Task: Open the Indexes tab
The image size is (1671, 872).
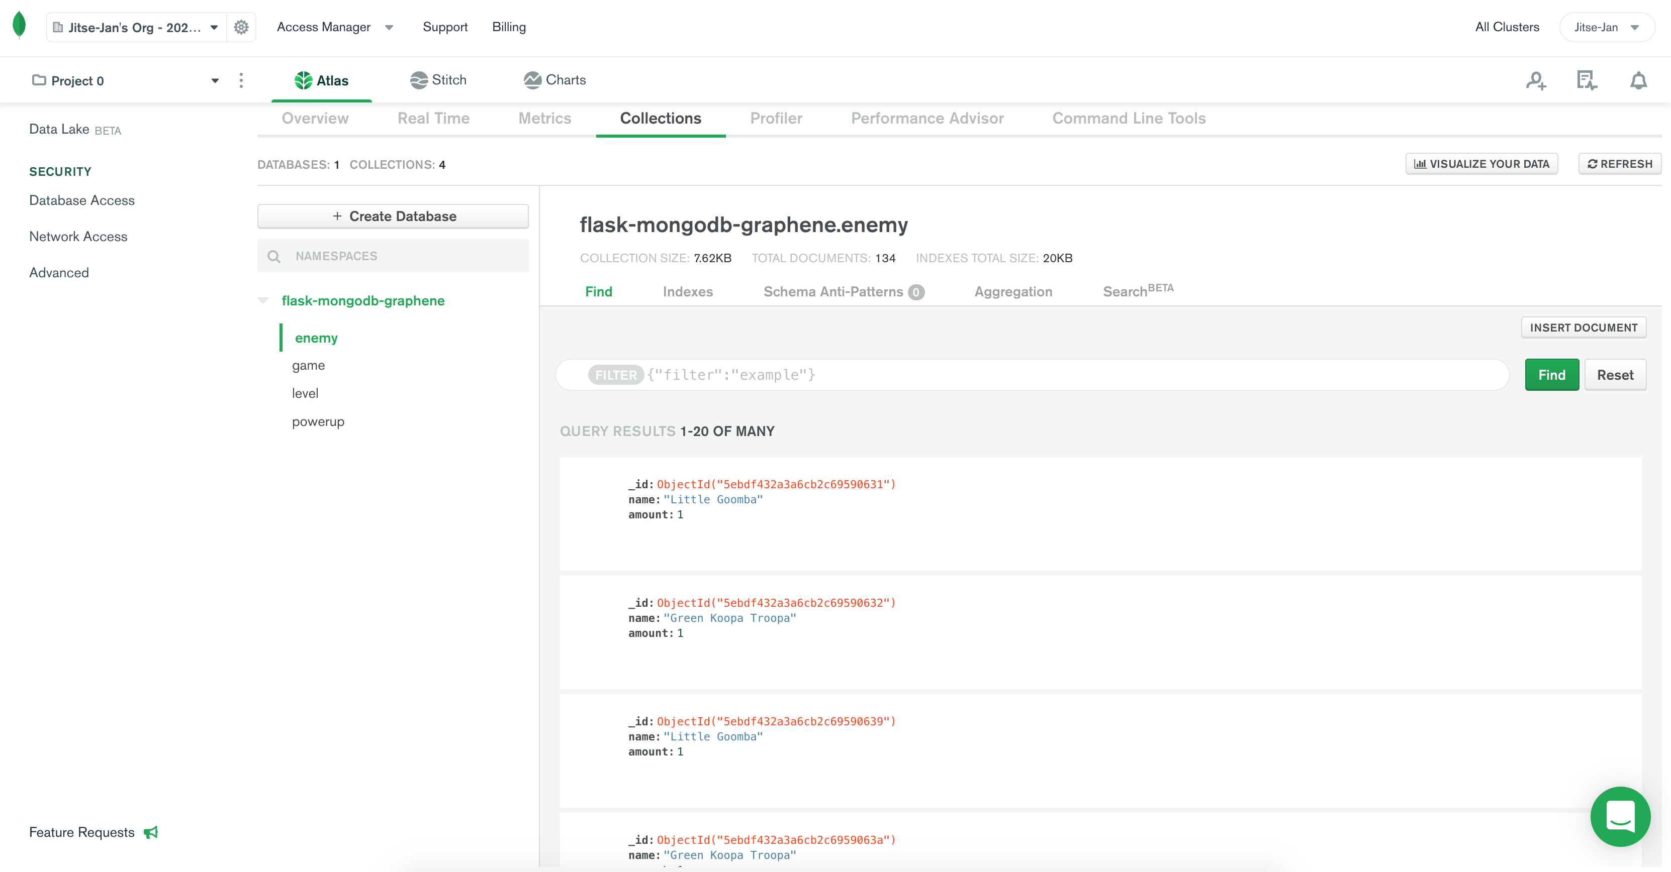Action: click(687, 292)
